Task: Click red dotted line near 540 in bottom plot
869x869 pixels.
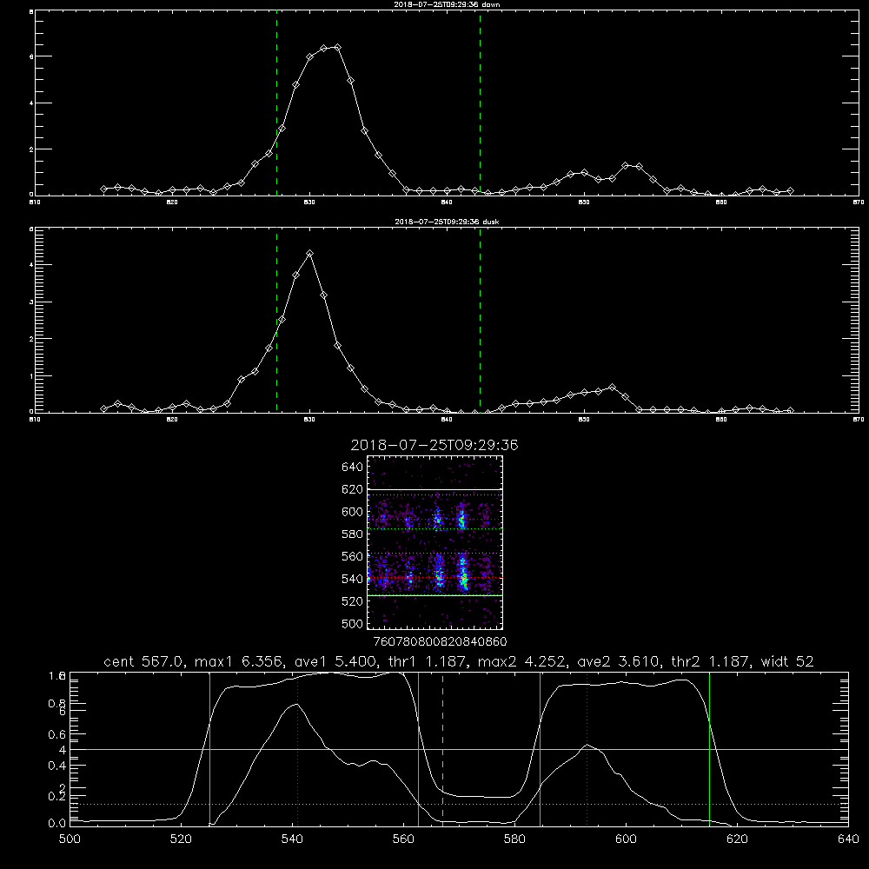Action: tap(297, 748)
